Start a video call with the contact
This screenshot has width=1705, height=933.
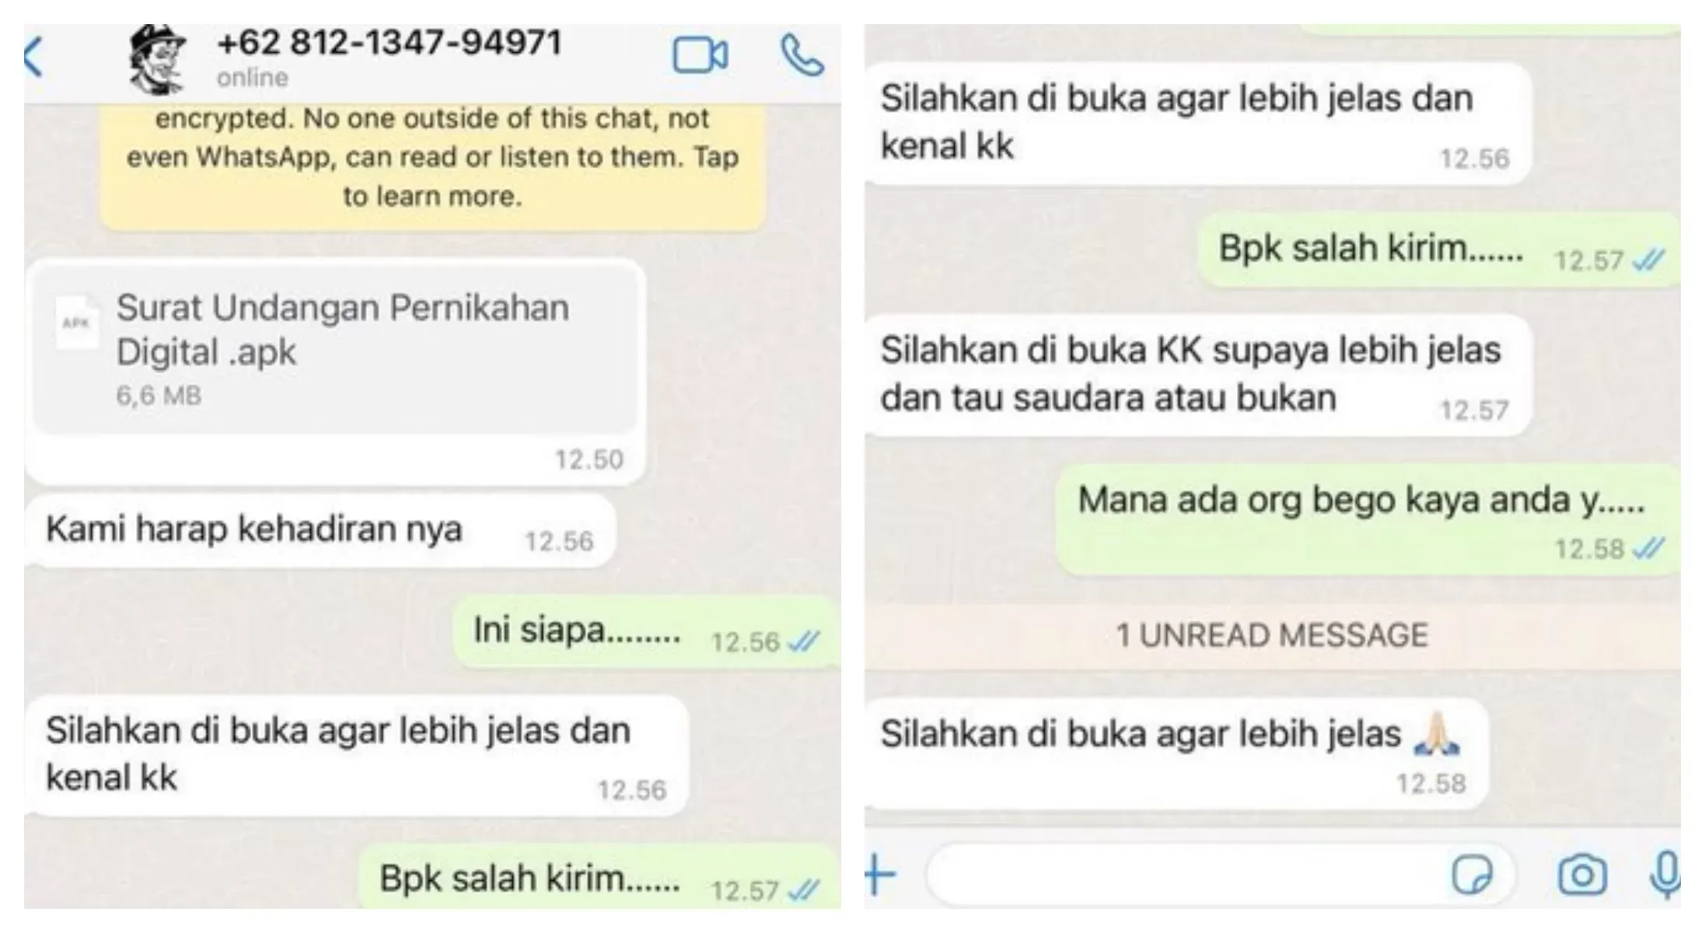(x=700, y=56)
